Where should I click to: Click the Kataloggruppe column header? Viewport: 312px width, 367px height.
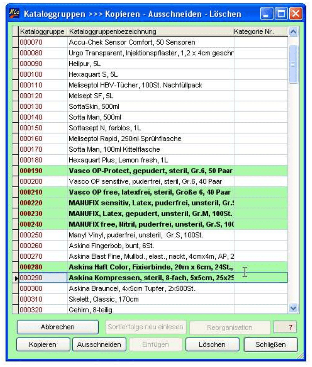[43, 32]
